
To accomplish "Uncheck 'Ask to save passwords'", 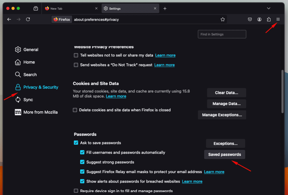I will [x=76, y=143].
